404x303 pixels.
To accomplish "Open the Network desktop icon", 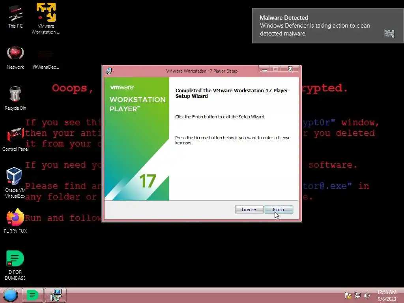I will pos(15,58).
